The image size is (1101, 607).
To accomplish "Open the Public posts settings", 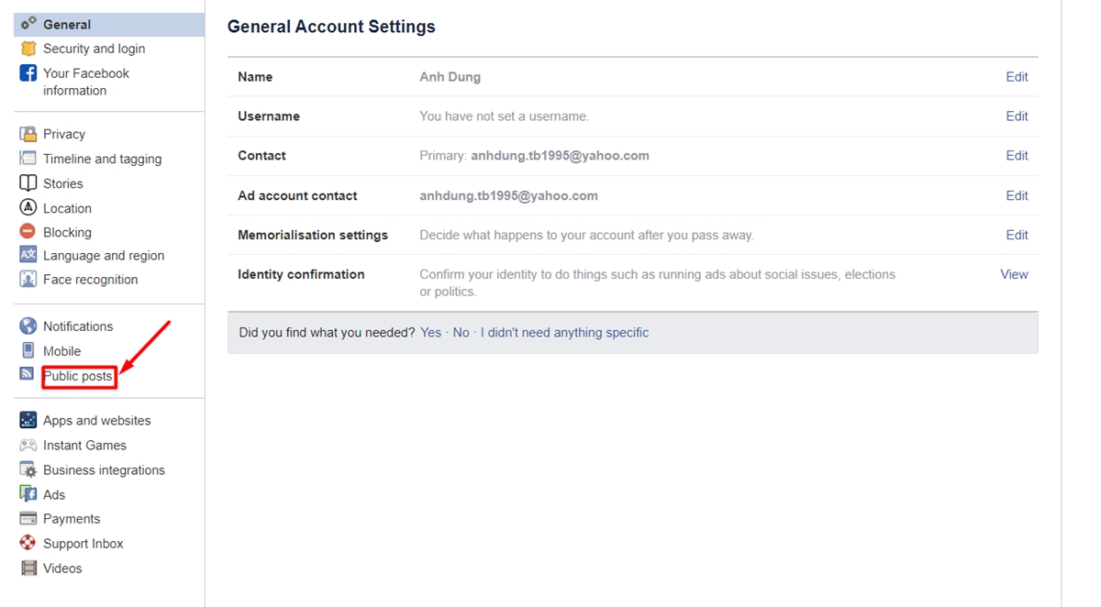I will pyautogui.click(x=78, y=376).
